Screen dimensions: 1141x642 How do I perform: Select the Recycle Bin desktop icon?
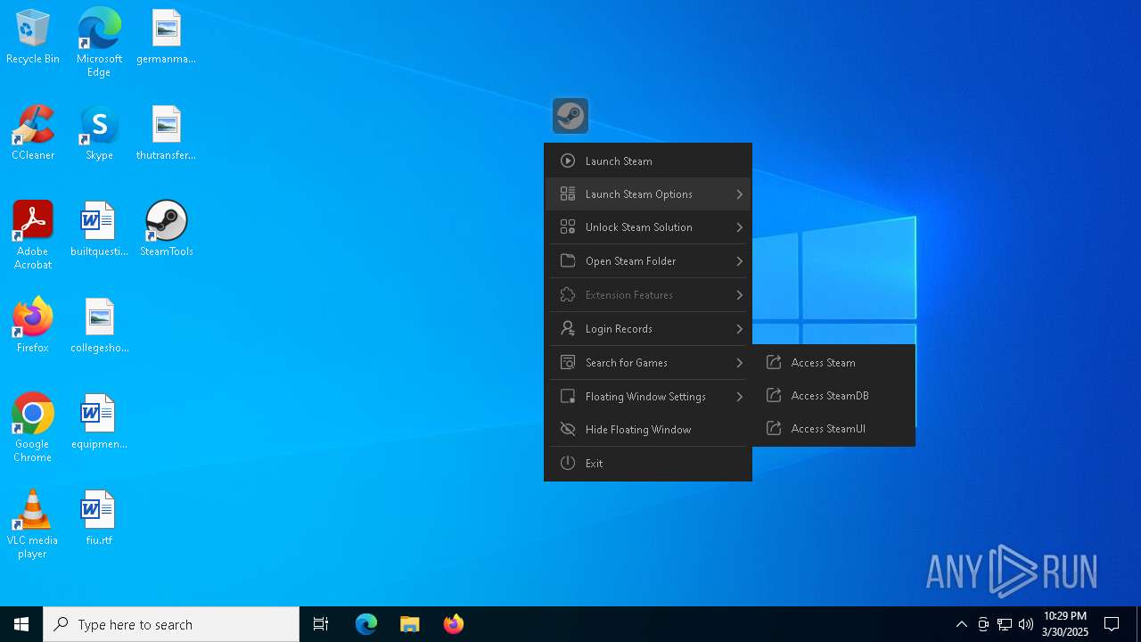[33, 37]
